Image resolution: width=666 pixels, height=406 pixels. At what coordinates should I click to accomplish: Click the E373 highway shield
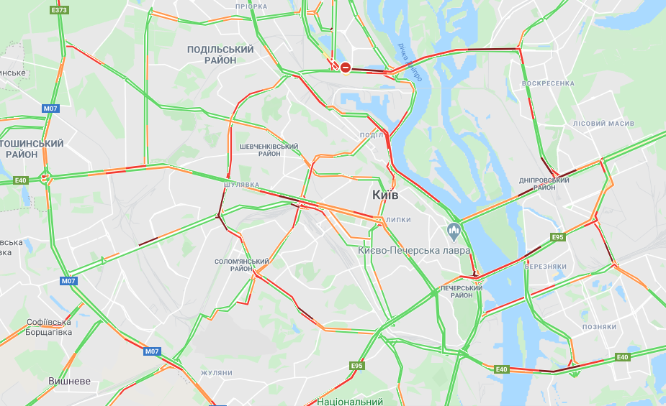pyautogui.click(x=59, y=10)
